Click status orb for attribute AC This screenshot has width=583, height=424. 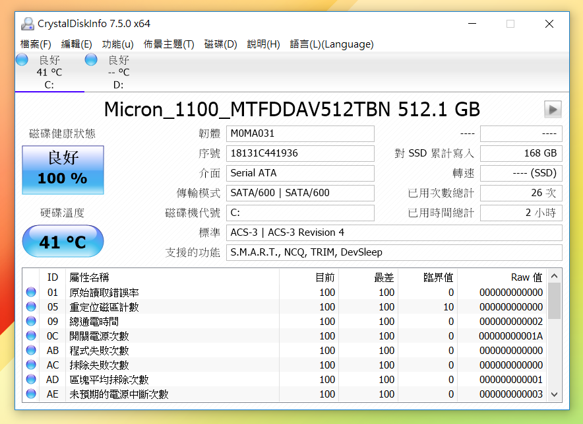(31, 365)
